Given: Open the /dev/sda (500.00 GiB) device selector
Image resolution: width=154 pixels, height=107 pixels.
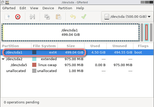Looking at the screenshot, I should tap(127, 16).
